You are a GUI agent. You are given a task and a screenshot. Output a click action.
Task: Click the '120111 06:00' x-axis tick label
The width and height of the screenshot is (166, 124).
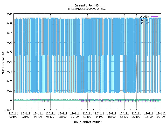50,115
